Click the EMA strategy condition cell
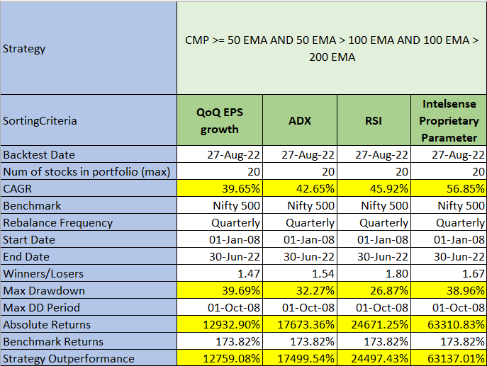Image resolution: width=487 pixels, height=366 pixels. [x=331, y=49]
